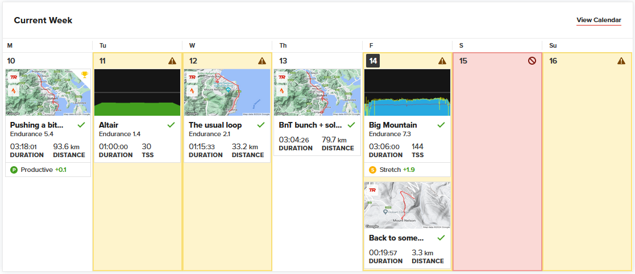Viewport: 635px width, 274px height.
Task: Open the Altair workout chart thumbnail
Action: tap(136, 92)
